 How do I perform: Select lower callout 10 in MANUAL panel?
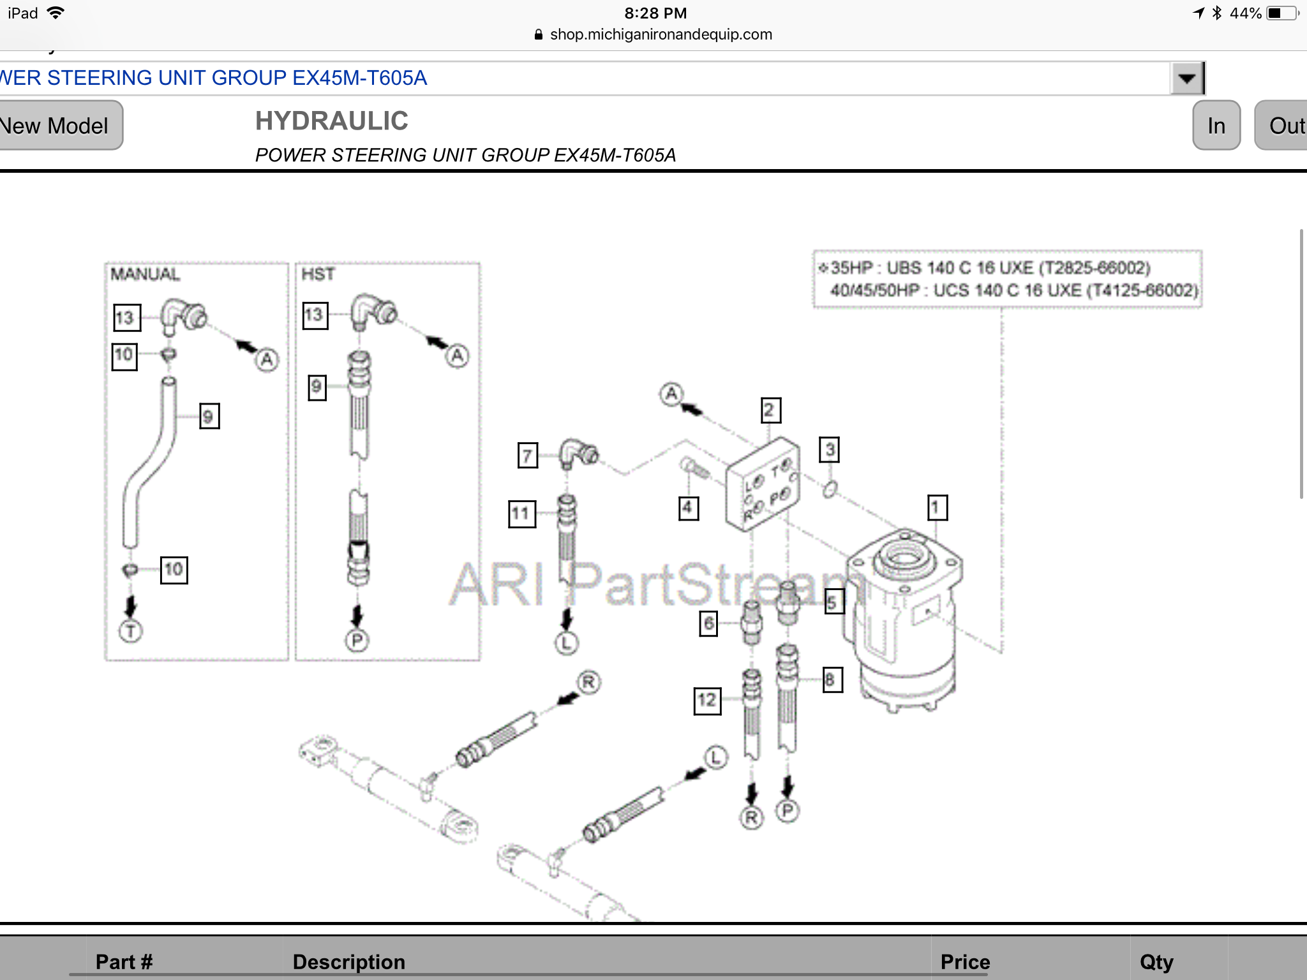pyautogui.click(x=174, y=570)
